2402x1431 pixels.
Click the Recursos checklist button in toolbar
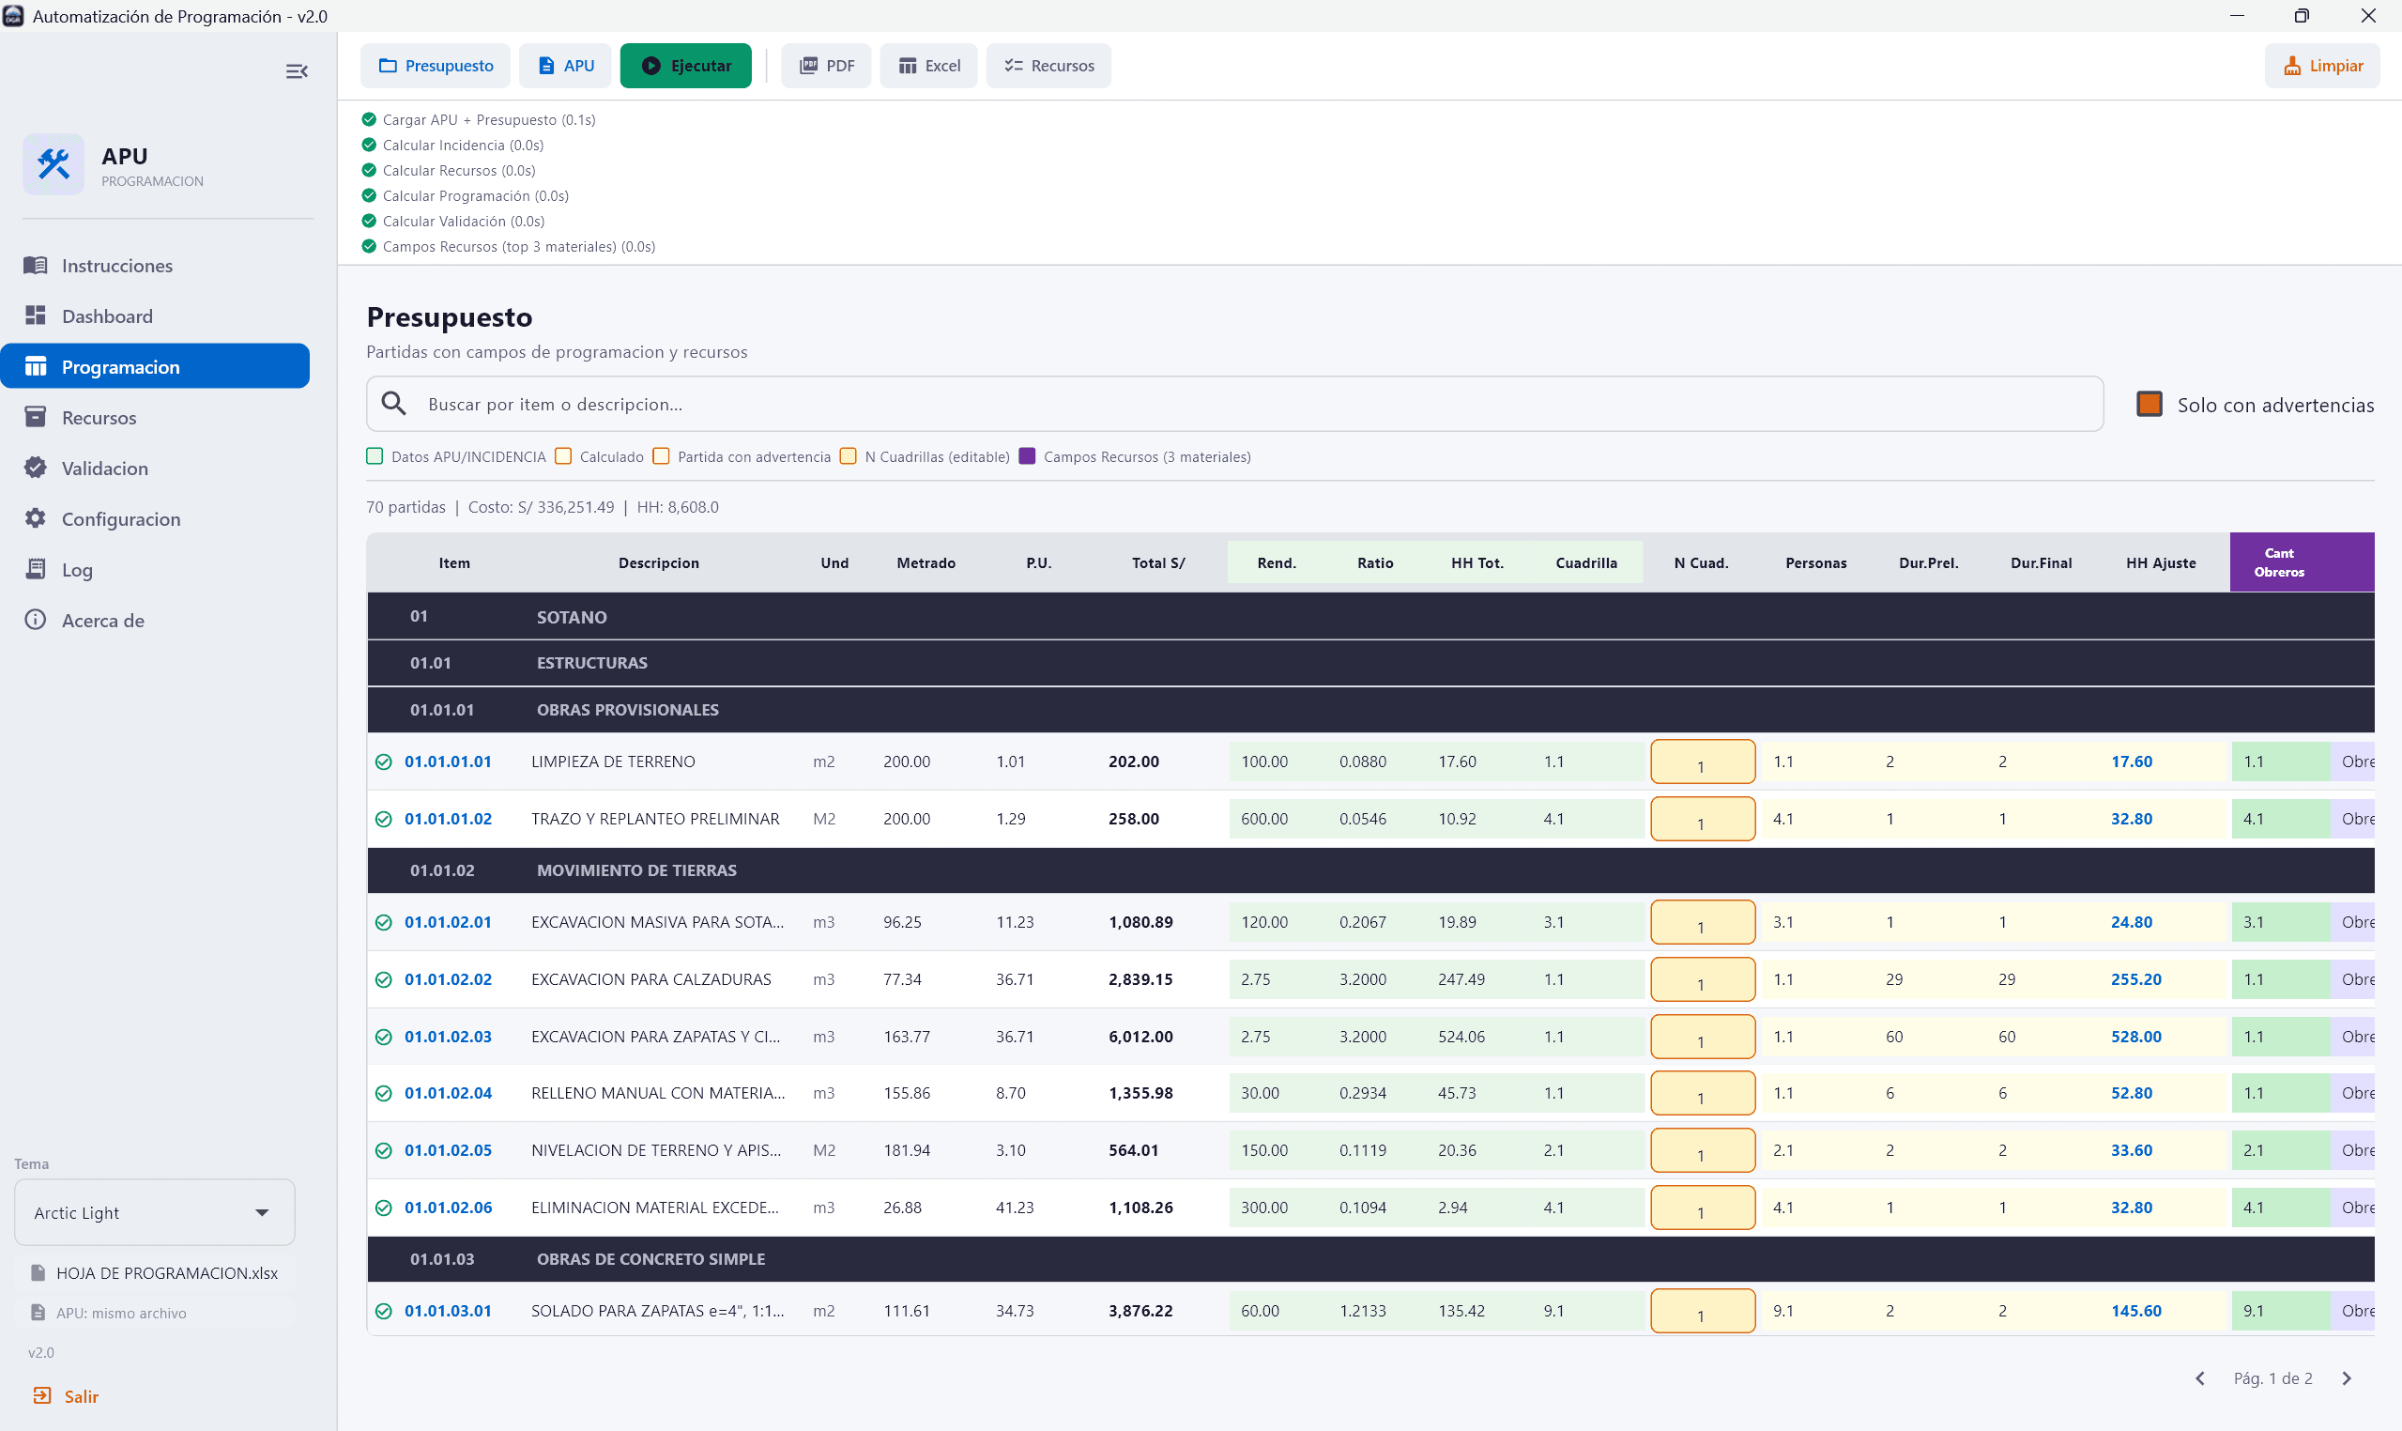[1048, 66]
